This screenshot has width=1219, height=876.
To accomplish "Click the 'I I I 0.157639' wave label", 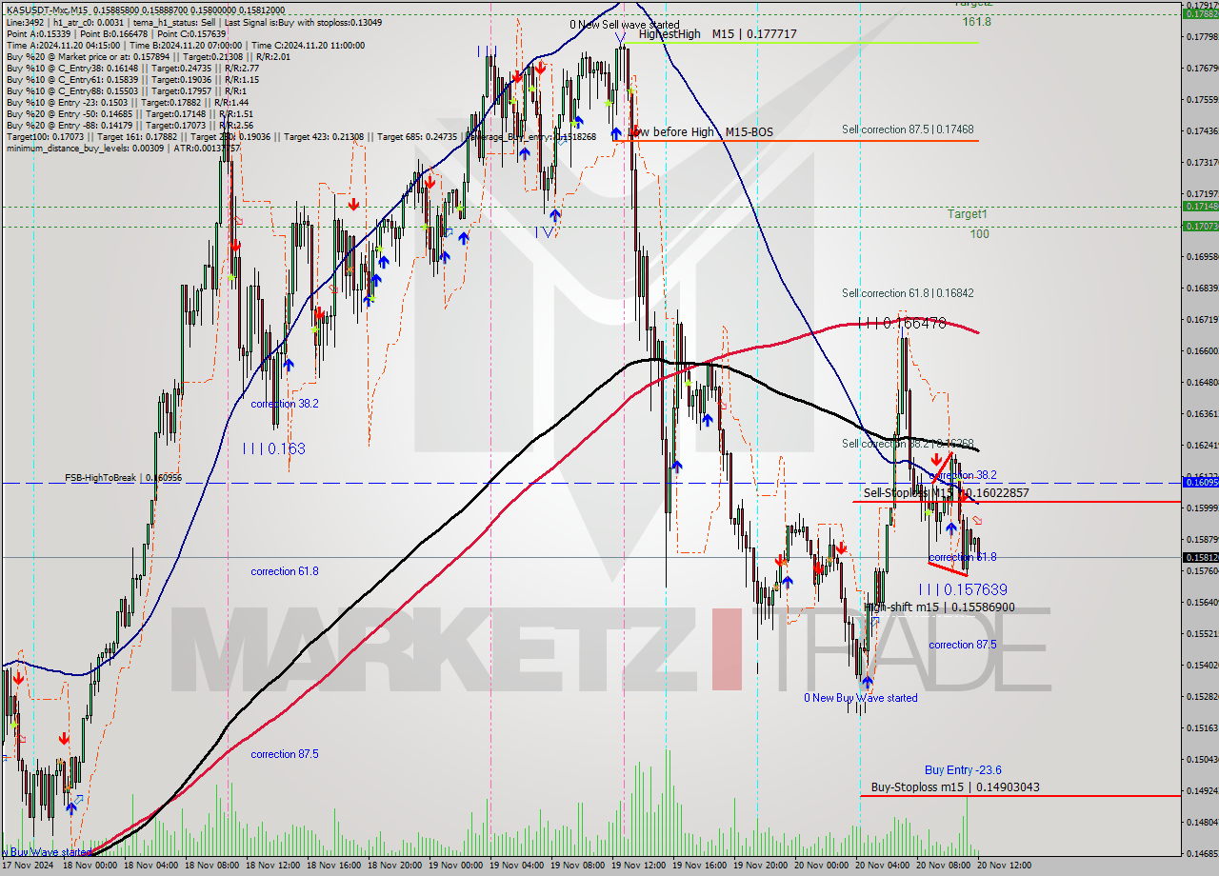I will (963, 590).
